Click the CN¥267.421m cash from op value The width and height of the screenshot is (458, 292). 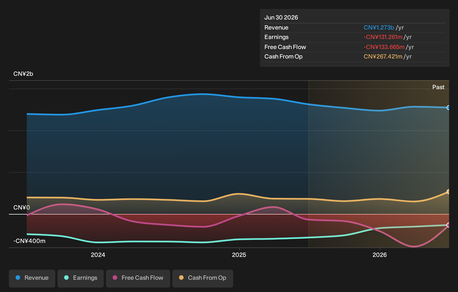point(383,57)
